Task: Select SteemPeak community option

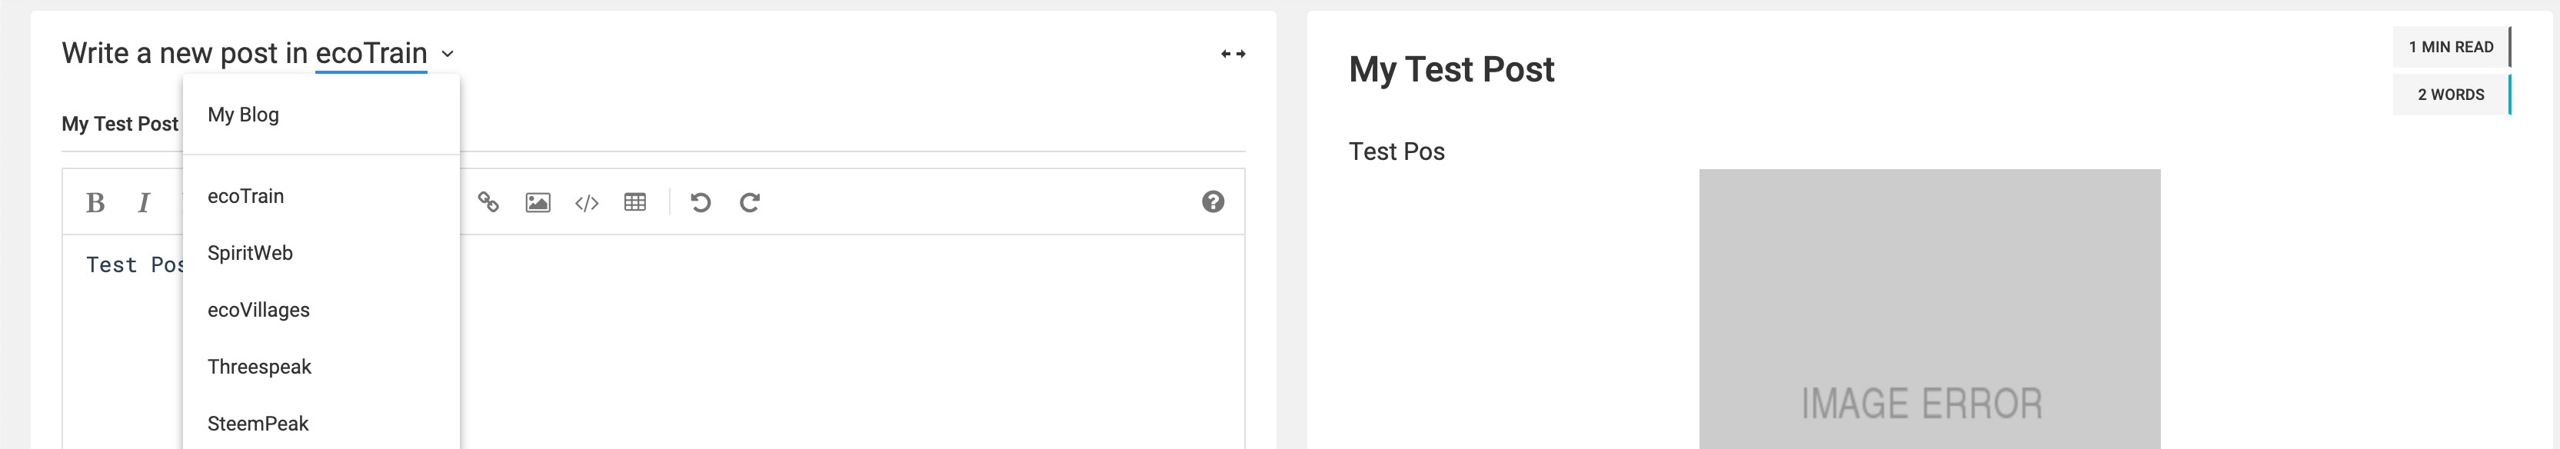Action: (258, 424)
